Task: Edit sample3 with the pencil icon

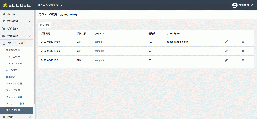Action: coord(226,60)
